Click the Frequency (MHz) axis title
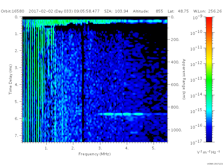This screenshot has height=167, width=223. point(94,154)
